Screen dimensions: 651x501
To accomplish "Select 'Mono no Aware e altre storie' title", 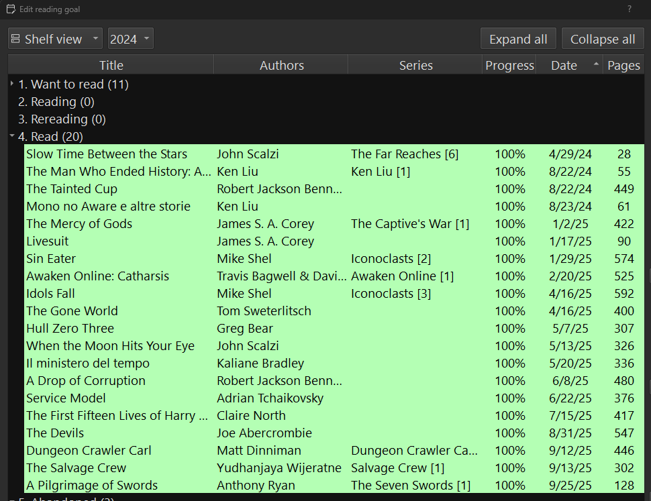I will (108, 206).
